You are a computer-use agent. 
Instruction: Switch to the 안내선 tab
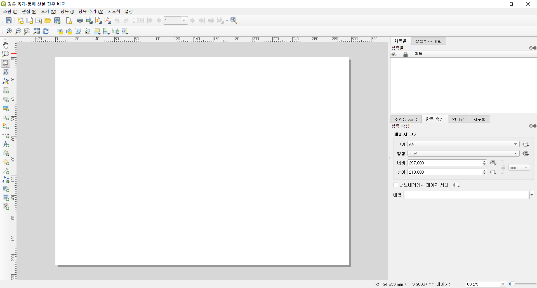click(x=458, y=119)
